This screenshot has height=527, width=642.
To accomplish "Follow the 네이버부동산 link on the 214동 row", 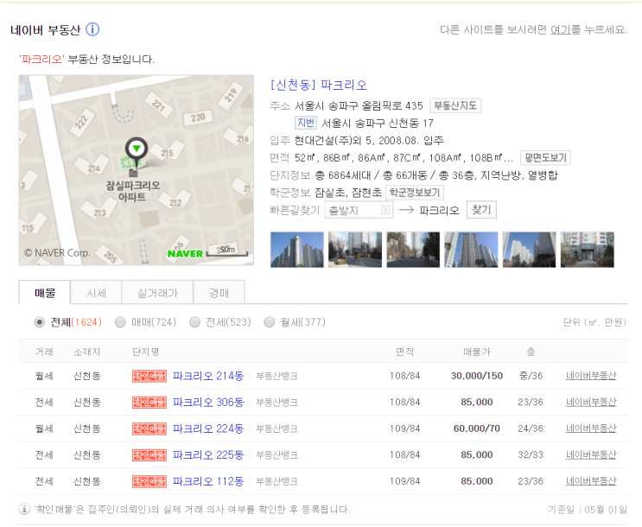I will click(591, 376).
